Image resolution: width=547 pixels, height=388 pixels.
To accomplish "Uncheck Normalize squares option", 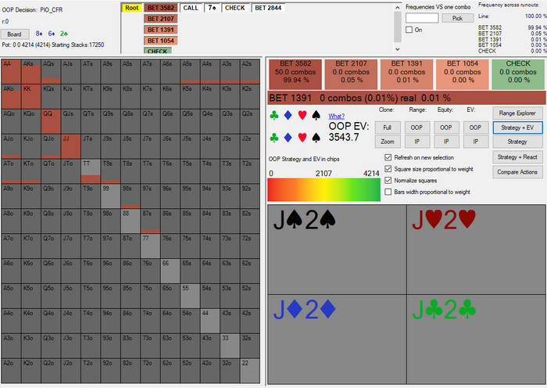I will (388, 181).
